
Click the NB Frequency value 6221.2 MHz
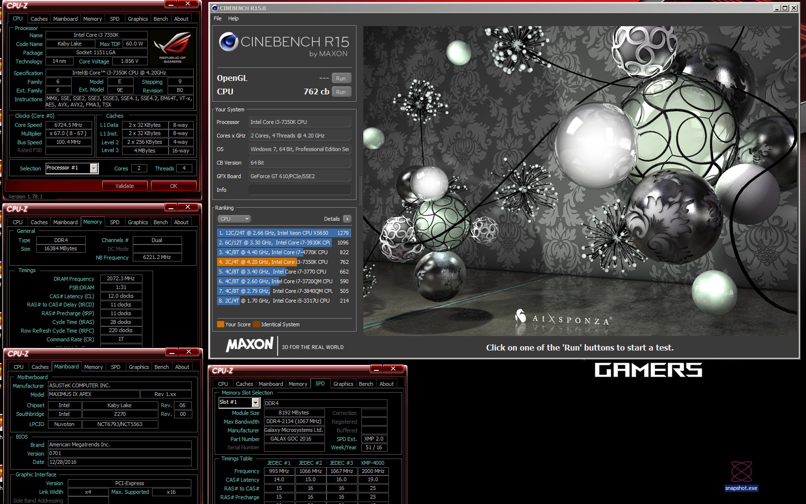click(x=157, y=258)
